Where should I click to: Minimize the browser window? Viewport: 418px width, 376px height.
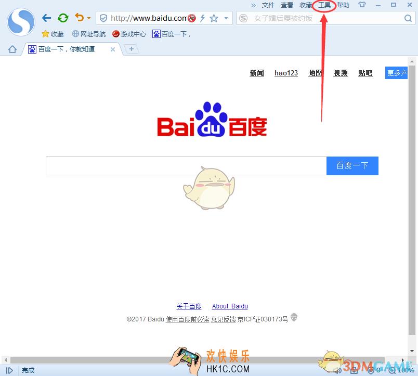[378, 5]
